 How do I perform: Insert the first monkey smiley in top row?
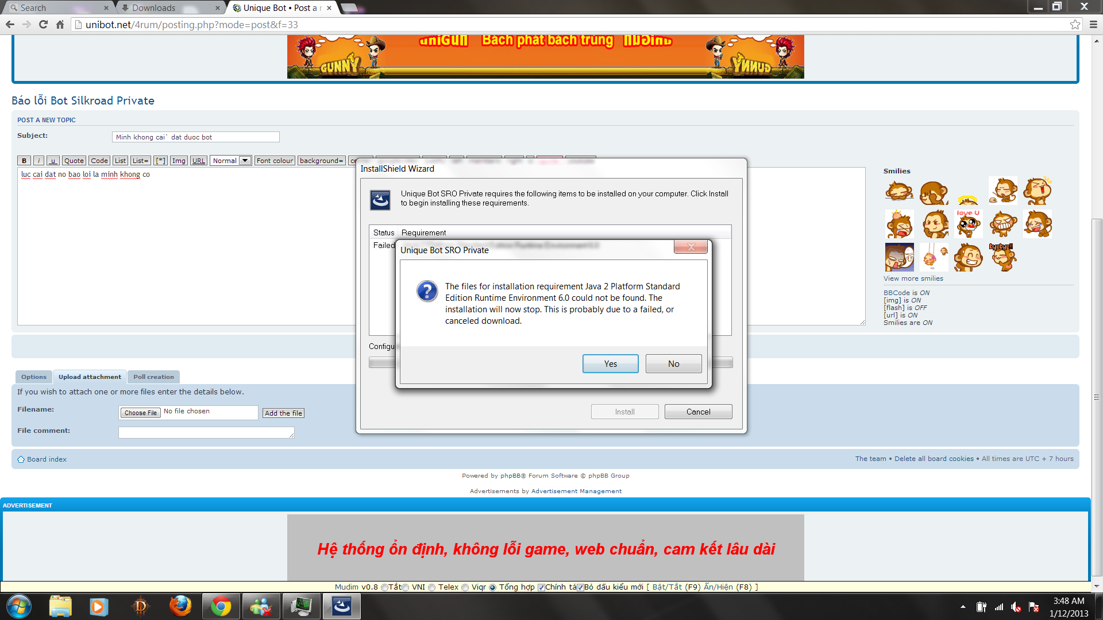coord(899,191)
